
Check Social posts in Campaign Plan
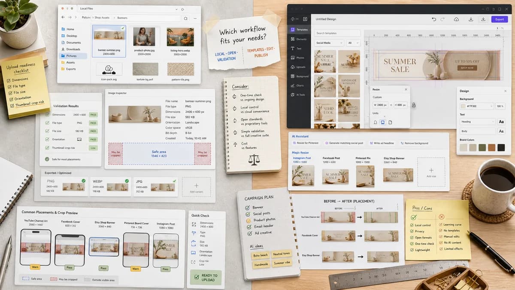pos(247,214)
